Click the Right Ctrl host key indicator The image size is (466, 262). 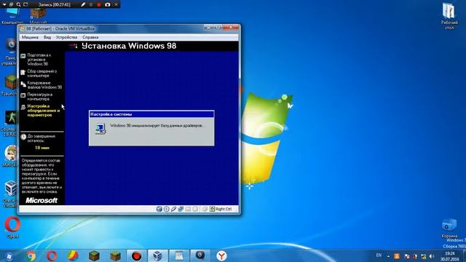click(x=221, y=209)
